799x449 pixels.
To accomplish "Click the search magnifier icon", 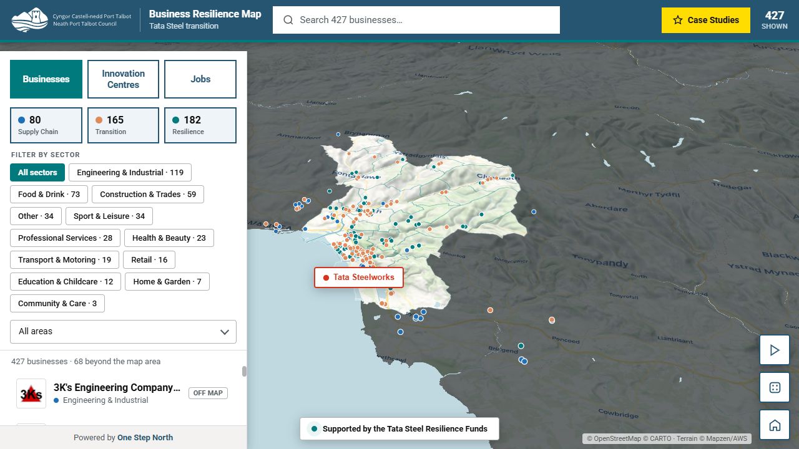I will click(x=288, y=20).
